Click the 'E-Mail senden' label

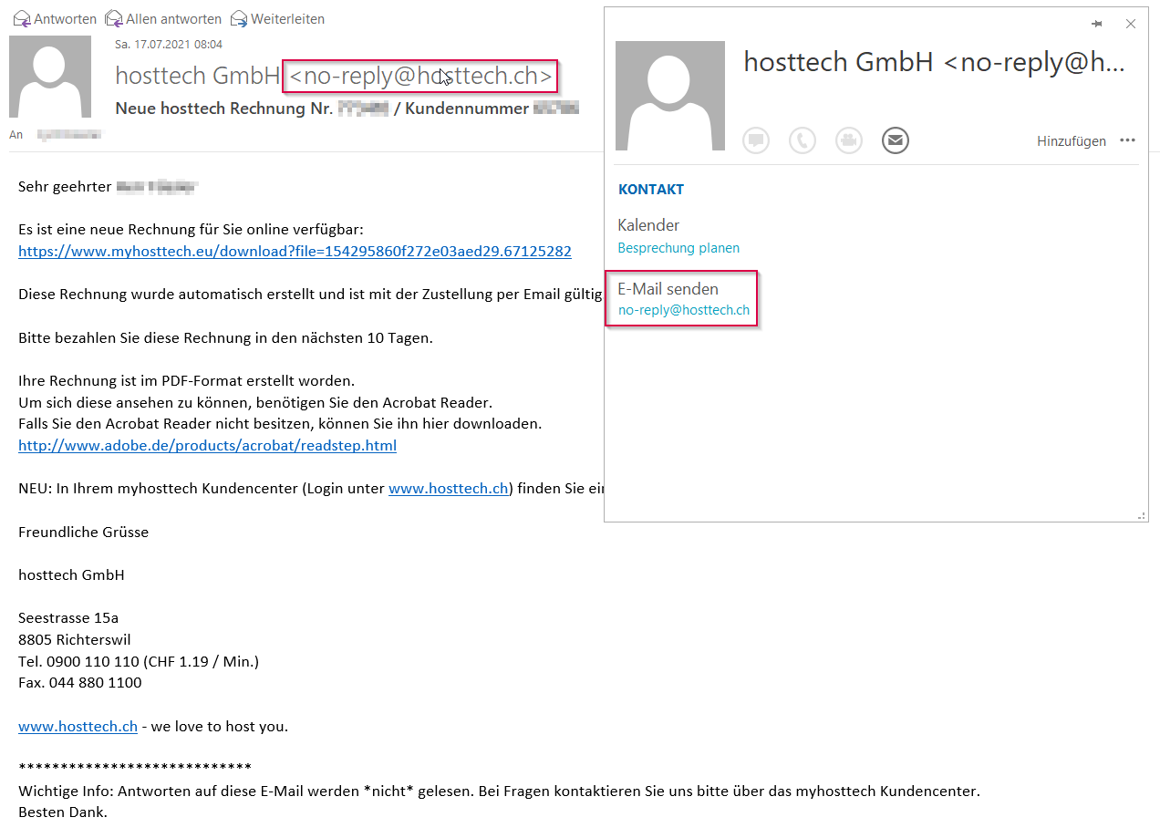(668, 289)
